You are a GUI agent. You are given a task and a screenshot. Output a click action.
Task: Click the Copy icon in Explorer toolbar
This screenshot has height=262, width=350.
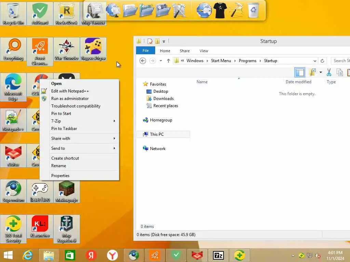pos(340,72)
